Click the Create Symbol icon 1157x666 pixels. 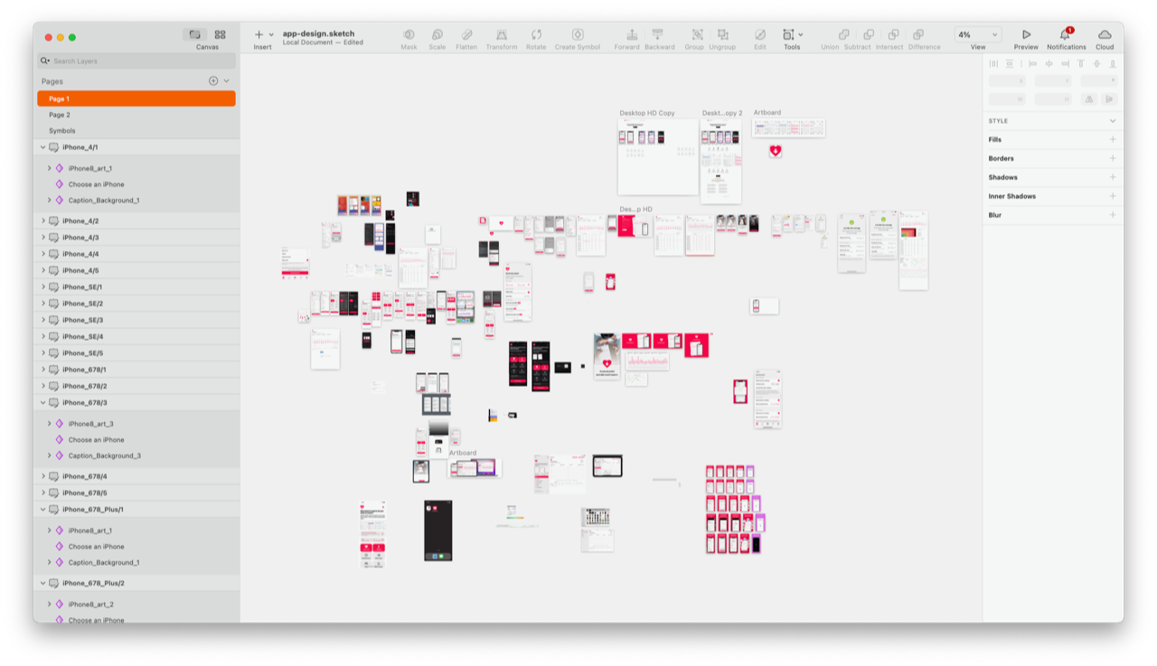(578, 34)
